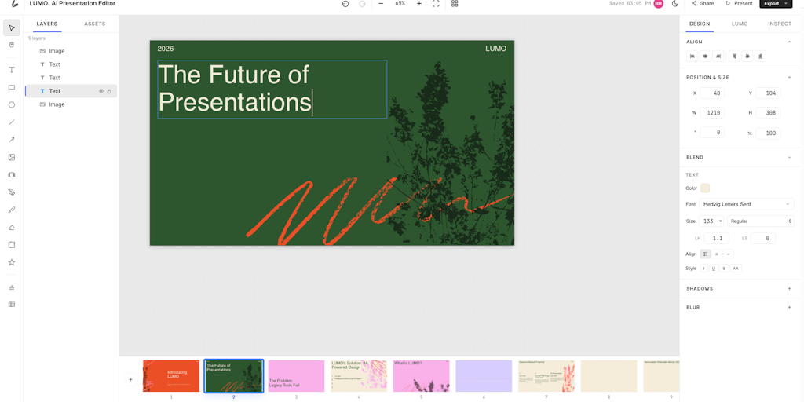Image resolution: width=804 pixels, height=402 pixels.
Task: Select the Line tool
Action: (12, 122)
